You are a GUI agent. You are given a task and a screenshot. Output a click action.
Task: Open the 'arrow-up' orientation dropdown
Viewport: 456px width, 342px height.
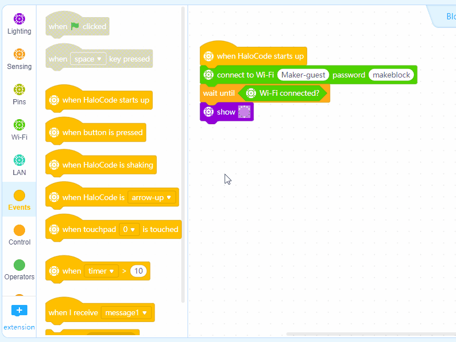pos(152,197)
